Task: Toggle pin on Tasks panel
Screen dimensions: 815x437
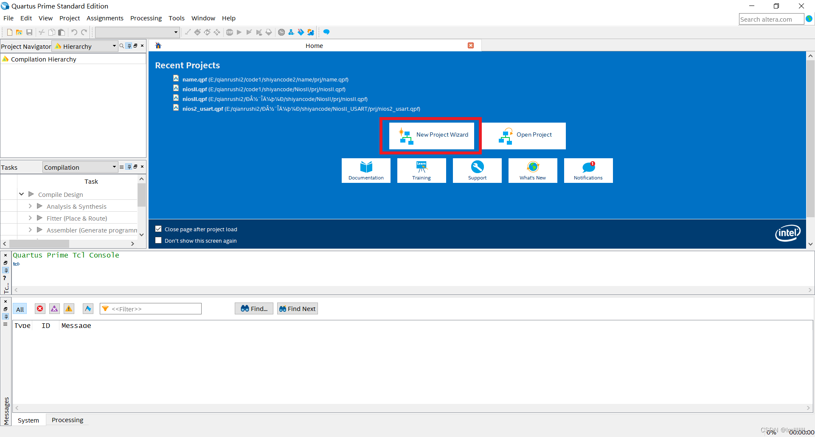Action: click(x=129, y=167)
